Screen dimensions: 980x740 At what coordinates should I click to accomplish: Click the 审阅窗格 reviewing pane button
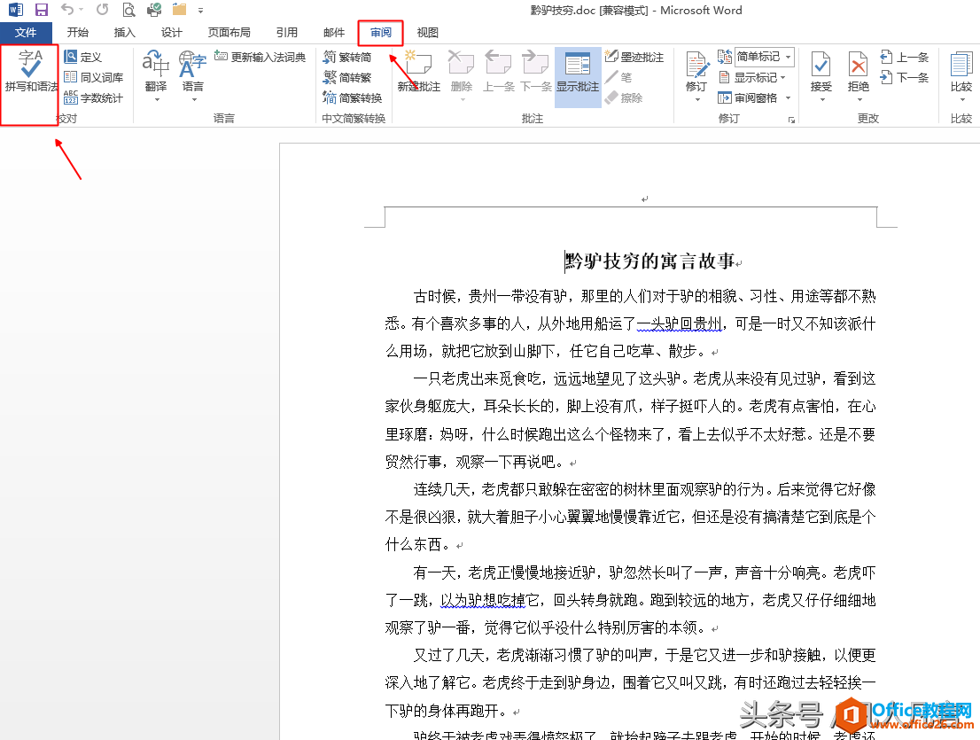[748, 98]
